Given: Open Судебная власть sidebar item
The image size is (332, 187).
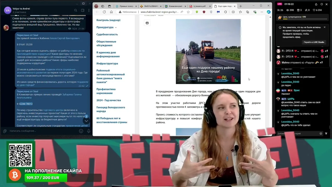Looking at the screenshot, I should 107,35.
